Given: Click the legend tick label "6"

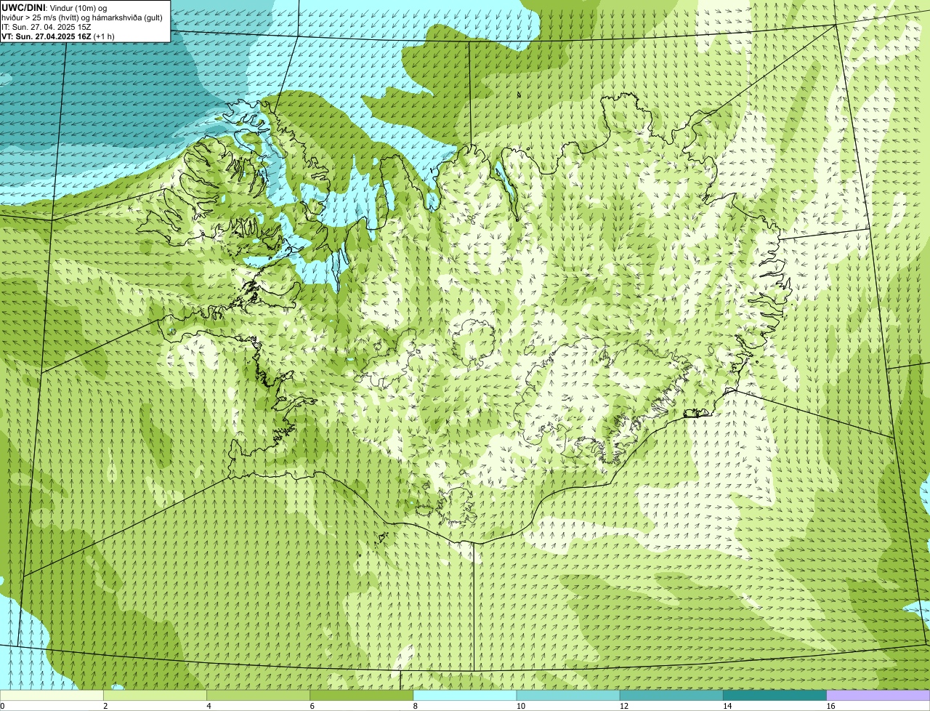Looking at the screenshot, I should (x=312, y=706).
